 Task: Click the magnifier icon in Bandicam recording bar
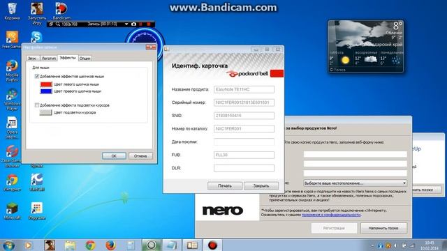[58, 24]
